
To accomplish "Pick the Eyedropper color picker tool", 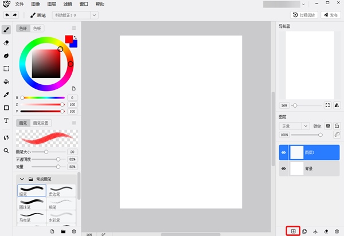I will [6, 95].
